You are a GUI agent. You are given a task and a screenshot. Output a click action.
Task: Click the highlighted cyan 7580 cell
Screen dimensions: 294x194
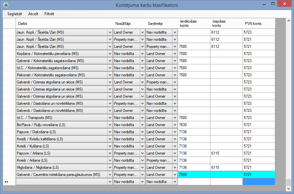click(x=194, y=175)
